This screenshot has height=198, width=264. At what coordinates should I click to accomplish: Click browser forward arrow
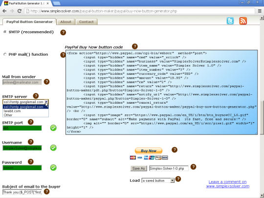pyautogui.click(x=12, y=11)
